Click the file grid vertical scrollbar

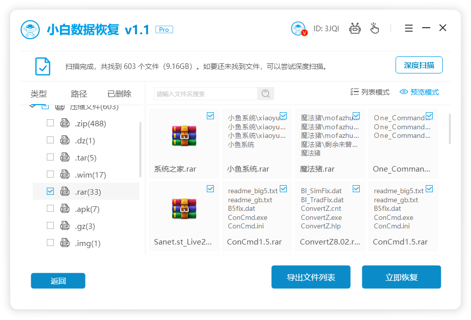click(x=449, y=129)
